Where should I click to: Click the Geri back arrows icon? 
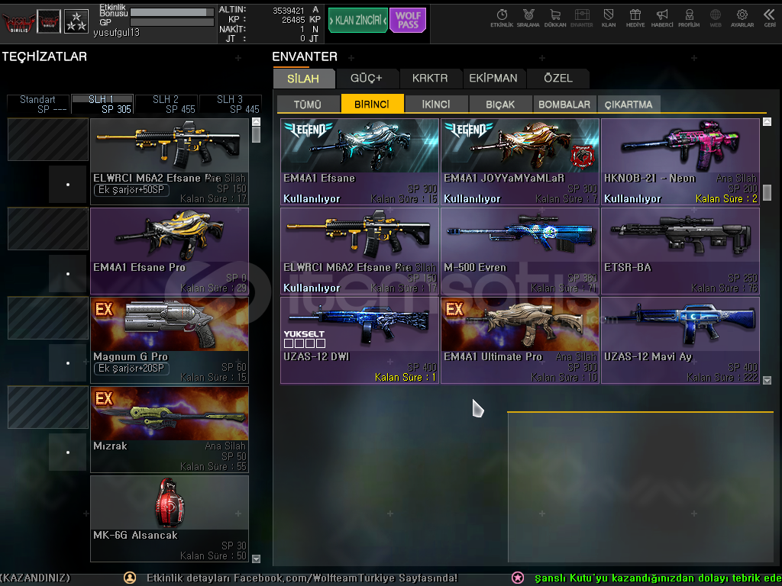pos(770,18)
